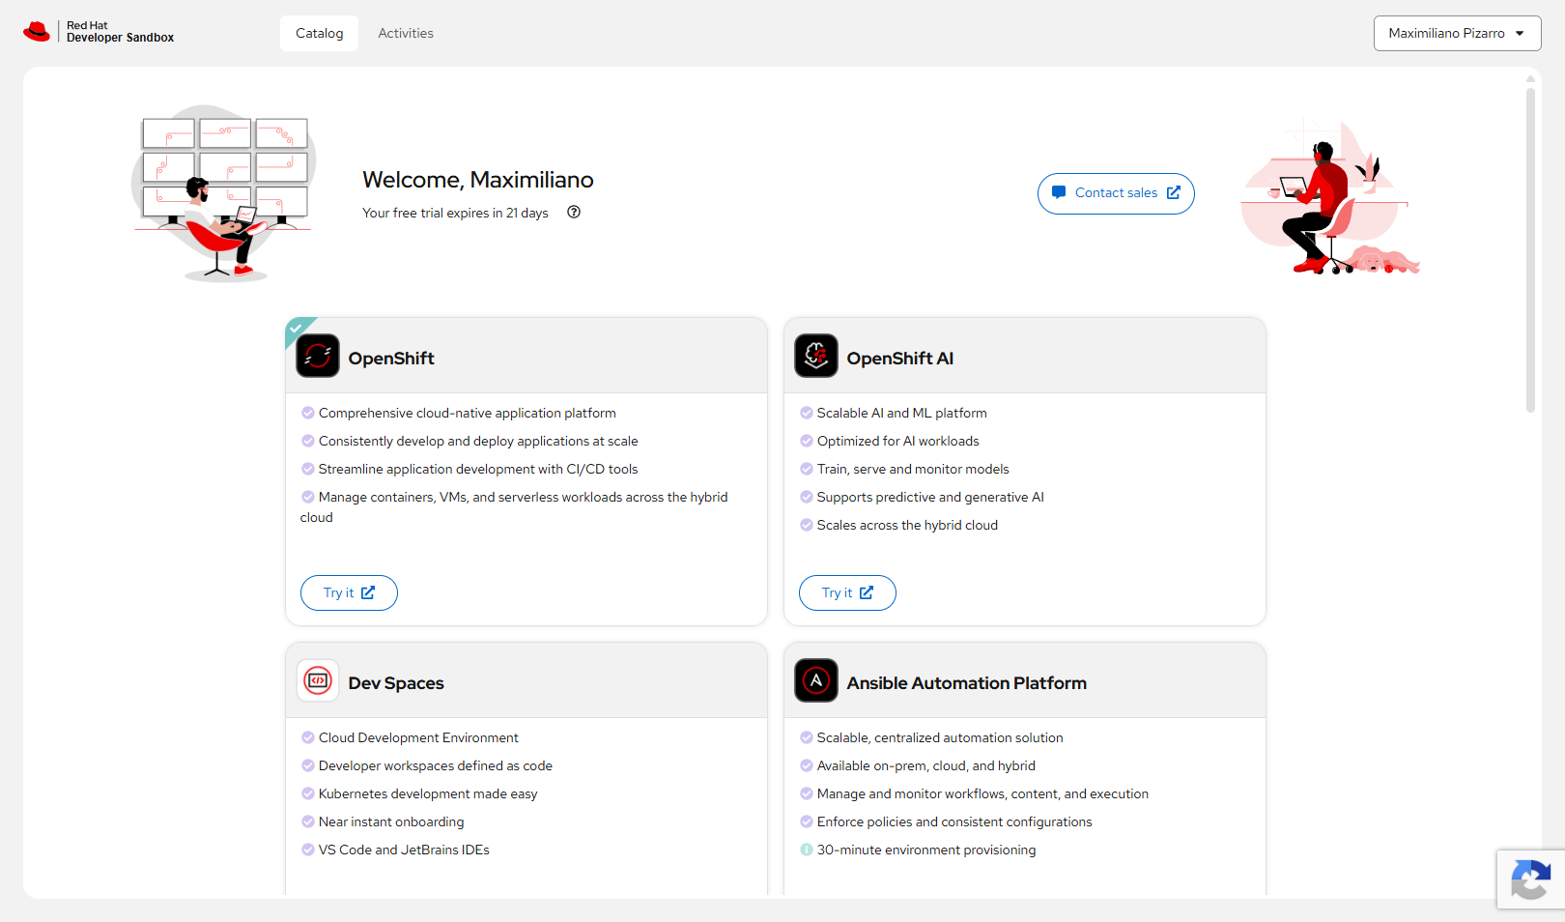Click the check icon beside Manage containers, VMs
The image size is (1565, 922).
pyautogui.click(x=308, y=497)
